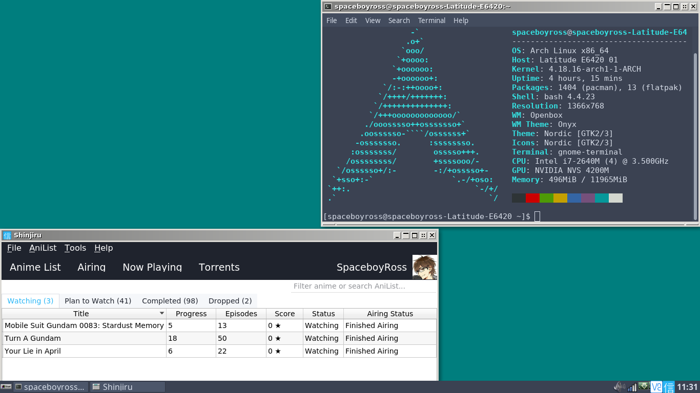
Task: Maximize the Shinjiru window
Action: 415,235
